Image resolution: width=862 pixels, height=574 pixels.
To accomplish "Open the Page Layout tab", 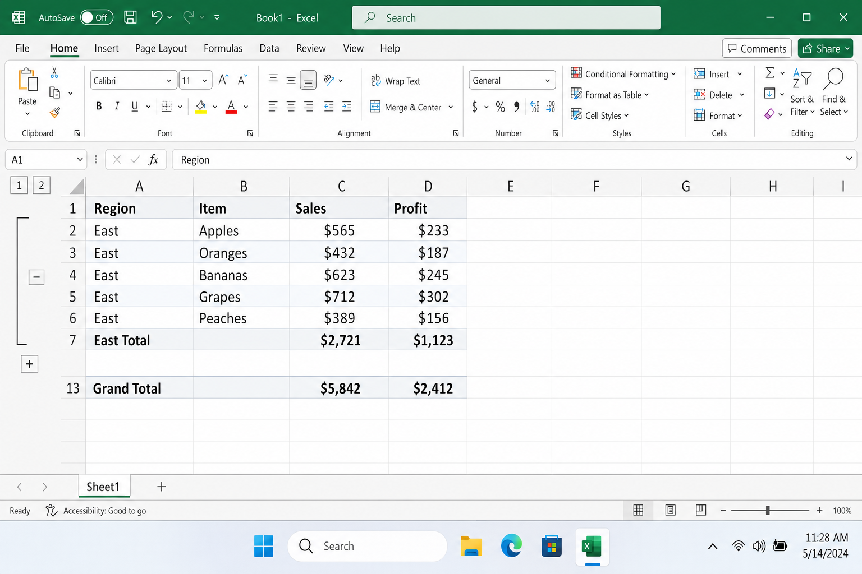I will (x=161, y=48).
